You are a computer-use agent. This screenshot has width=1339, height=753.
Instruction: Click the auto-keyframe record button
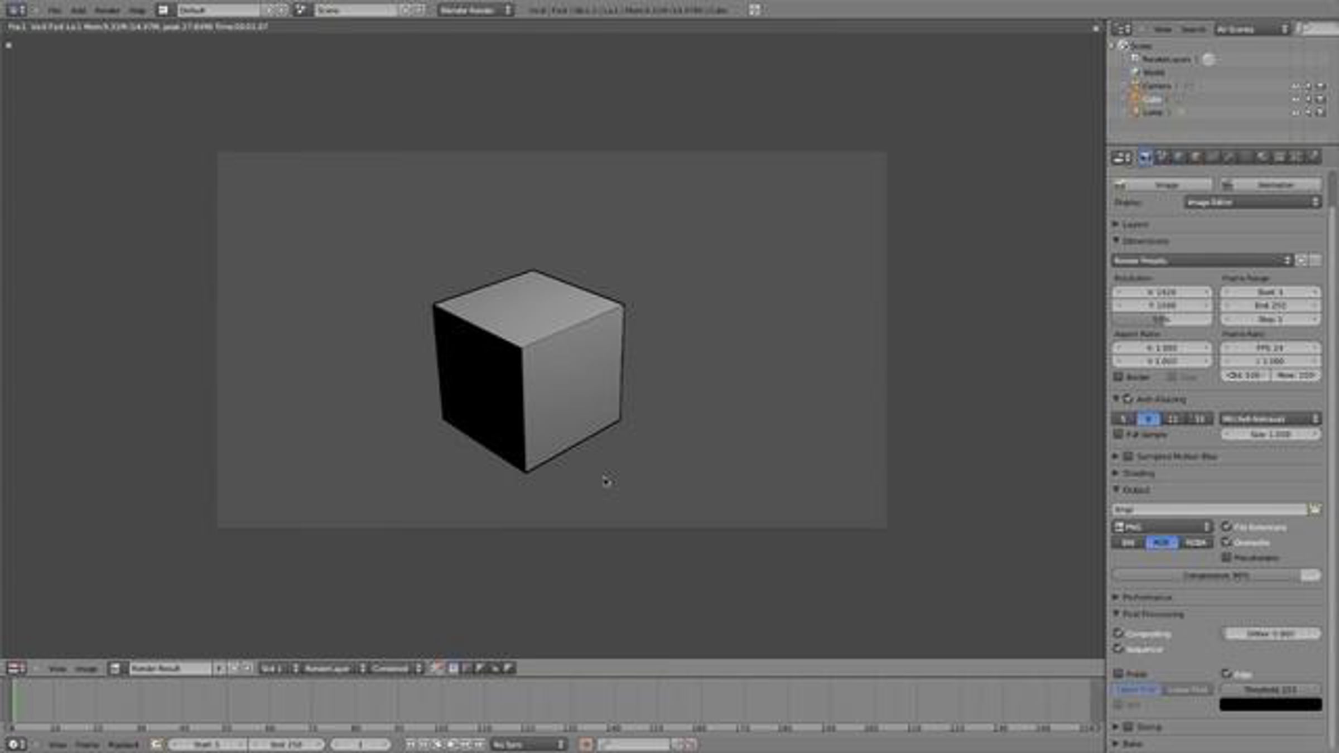586,744
